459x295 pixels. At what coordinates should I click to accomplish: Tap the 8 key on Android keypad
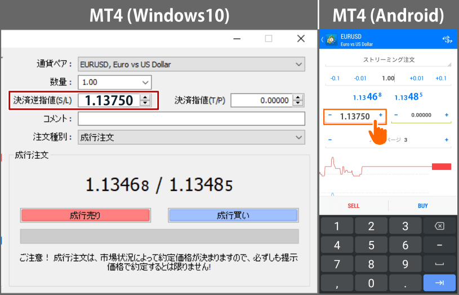[x=371, y=264]
